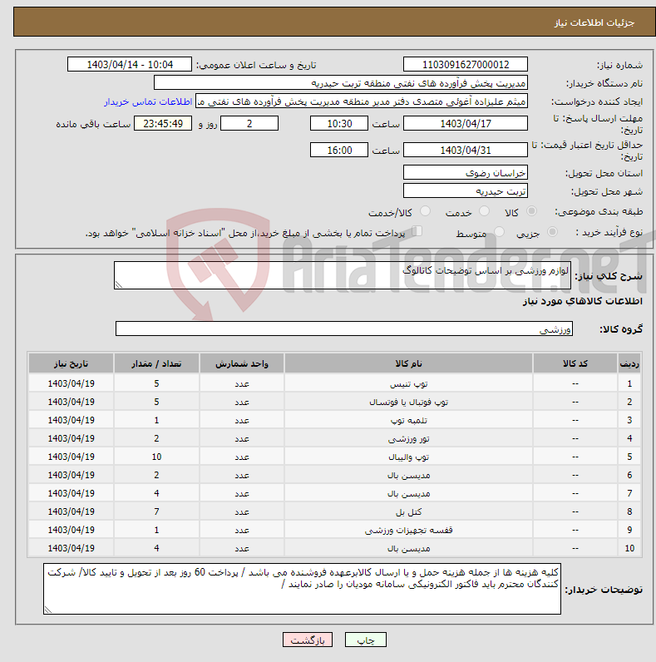Click the تاریخ نیاز column header
Image resolution: width=656 pixels, height=662 pixels.
pyautogui.click(x=71, y=363)
